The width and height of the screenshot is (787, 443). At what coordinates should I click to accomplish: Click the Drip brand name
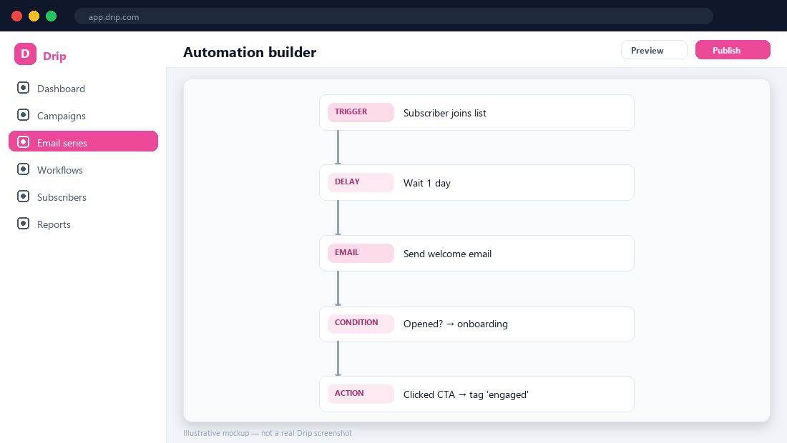54,56
